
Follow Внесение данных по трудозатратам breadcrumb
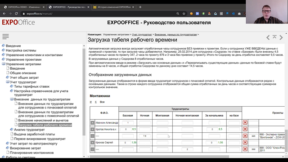click(175, 35)
